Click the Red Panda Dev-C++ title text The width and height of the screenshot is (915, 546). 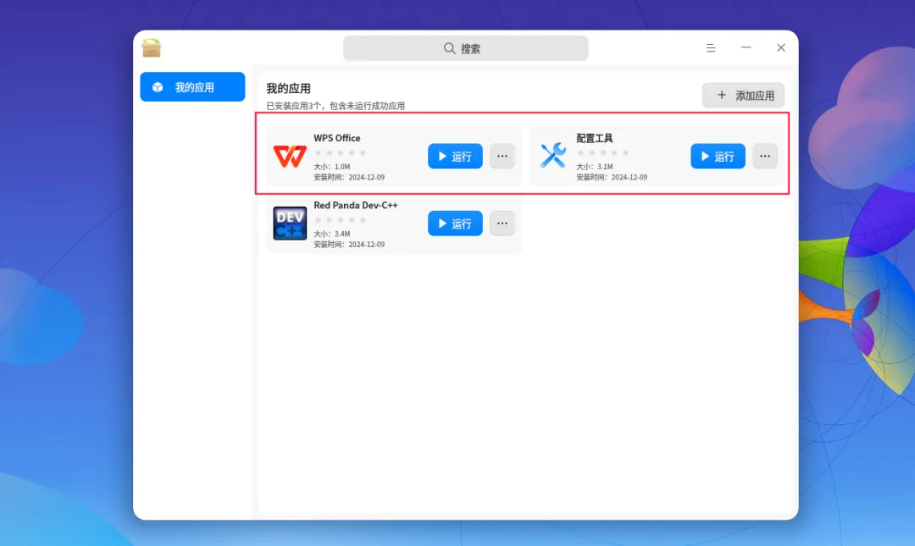(355, 206)
